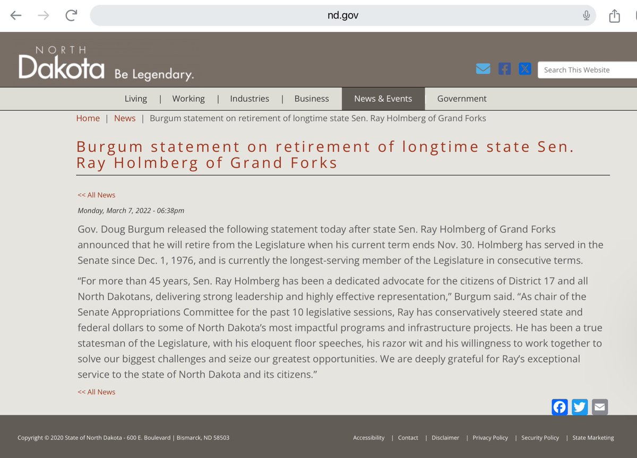Share article via Twitter share button
637x458 pixels.
coord(580,407)
